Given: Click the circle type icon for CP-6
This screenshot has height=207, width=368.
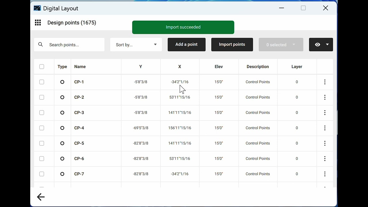Looking at the screenshot, I should click(62, 159).
